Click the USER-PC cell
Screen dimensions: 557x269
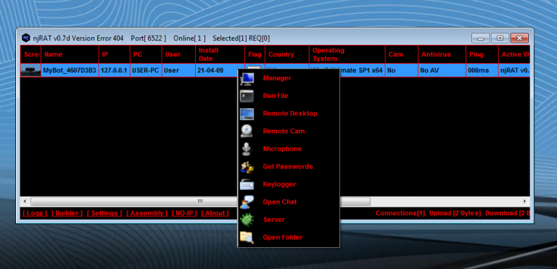146,70
